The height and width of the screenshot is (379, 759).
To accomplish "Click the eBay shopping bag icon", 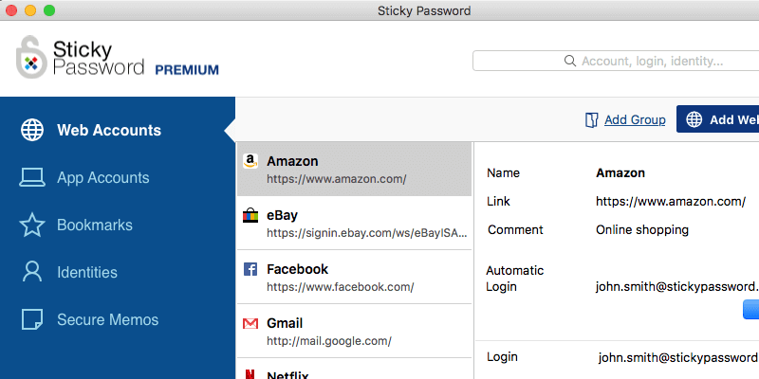I will (250, 215).
